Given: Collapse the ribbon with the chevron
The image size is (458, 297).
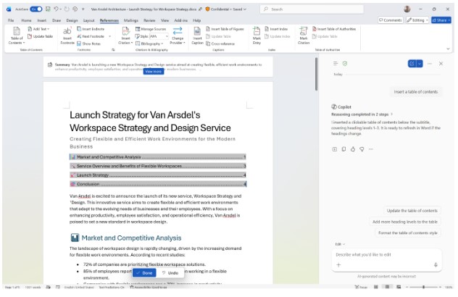Looking at the screenshot, I should 448,49.
